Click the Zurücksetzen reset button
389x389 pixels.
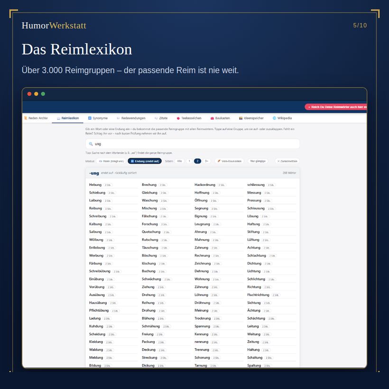tap(287, 161)
